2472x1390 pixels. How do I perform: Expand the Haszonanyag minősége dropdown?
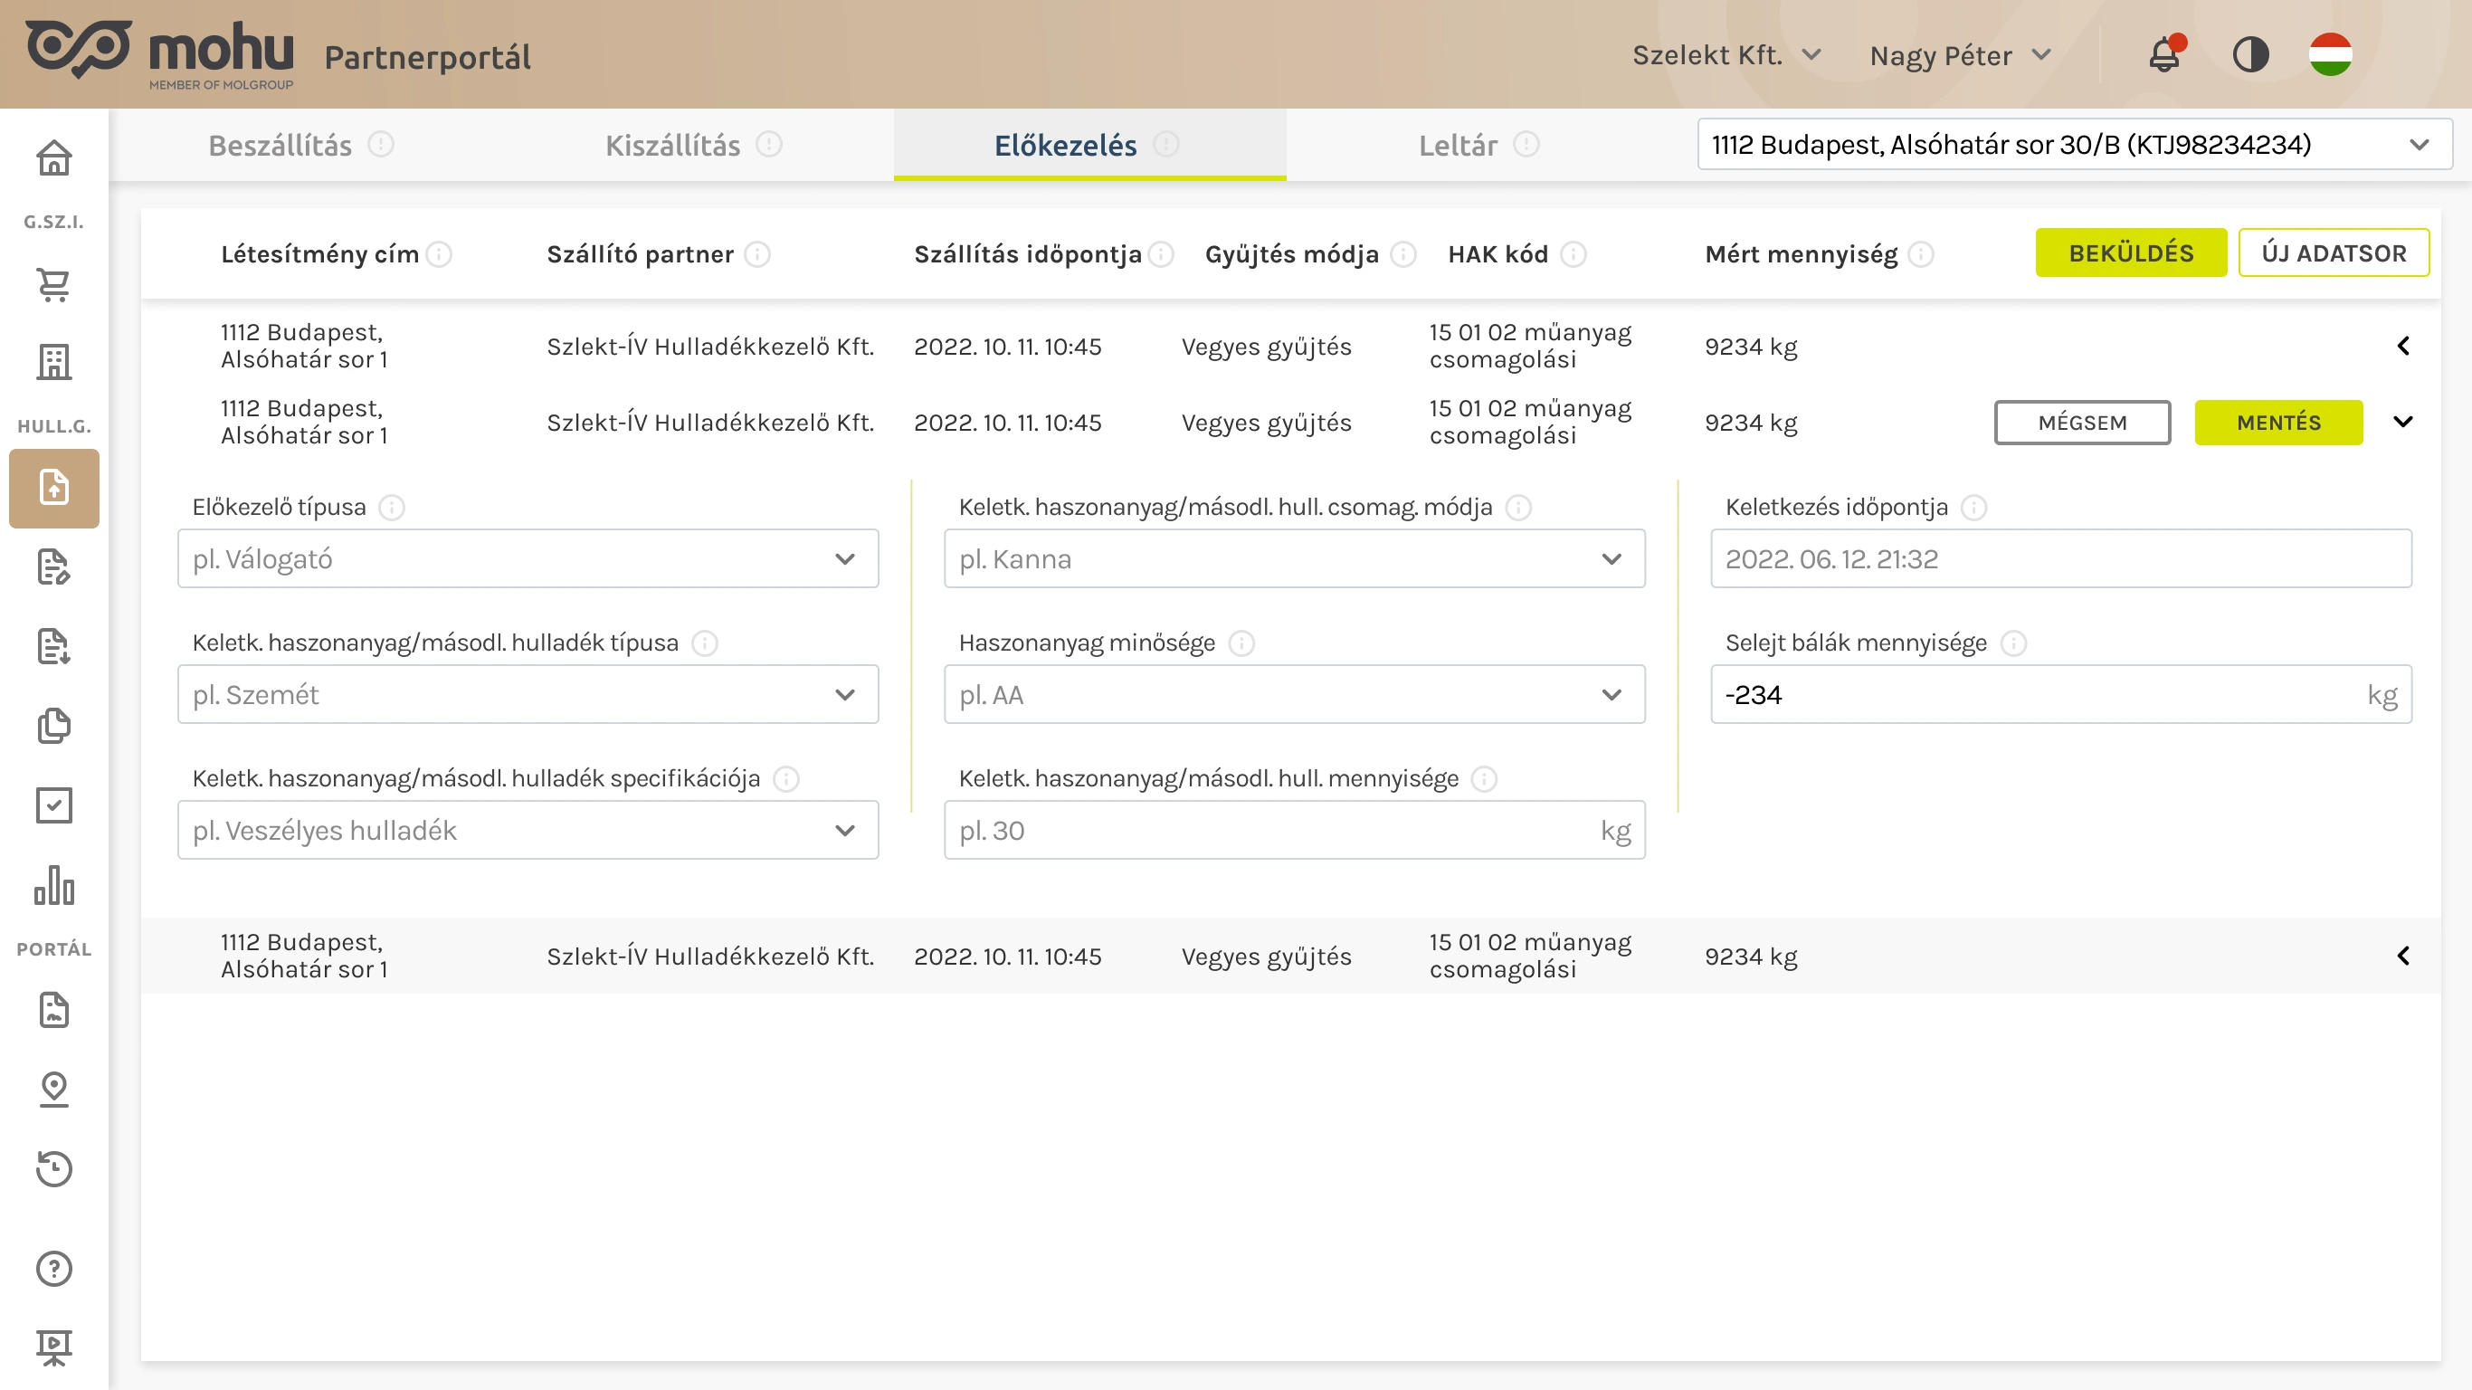[1294, 694]
